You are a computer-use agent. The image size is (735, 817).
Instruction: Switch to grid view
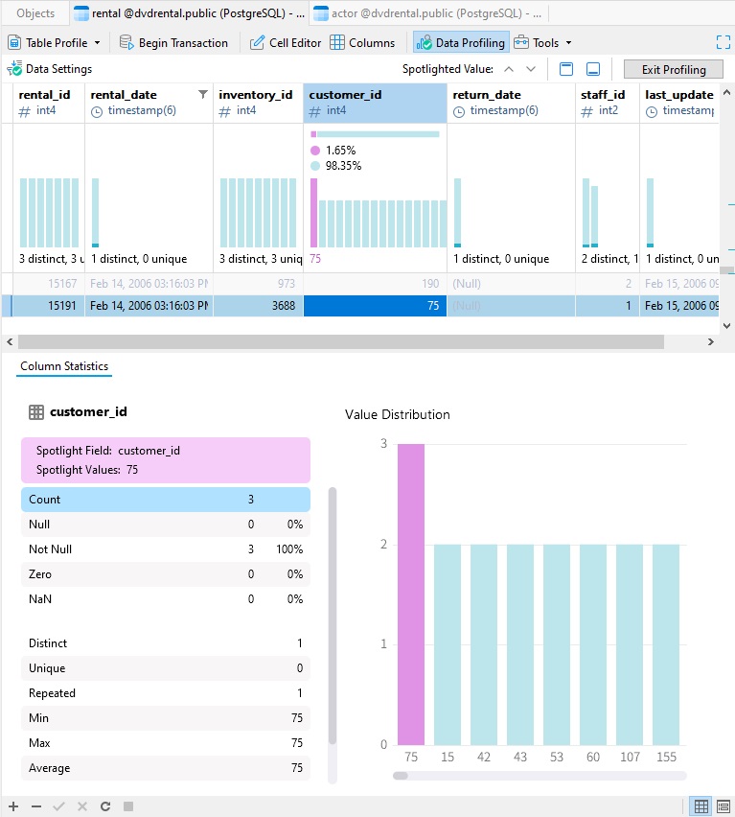coord(701,806)
